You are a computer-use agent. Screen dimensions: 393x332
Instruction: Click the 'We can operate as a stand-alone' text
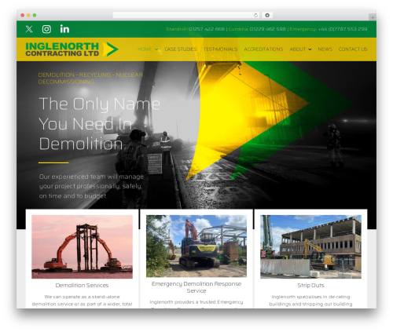point(82,297)
